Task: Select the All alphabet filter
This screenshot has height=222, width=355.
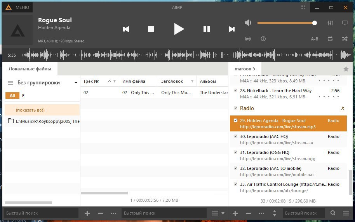Action: pyautogui.click(x=12, y=96)
